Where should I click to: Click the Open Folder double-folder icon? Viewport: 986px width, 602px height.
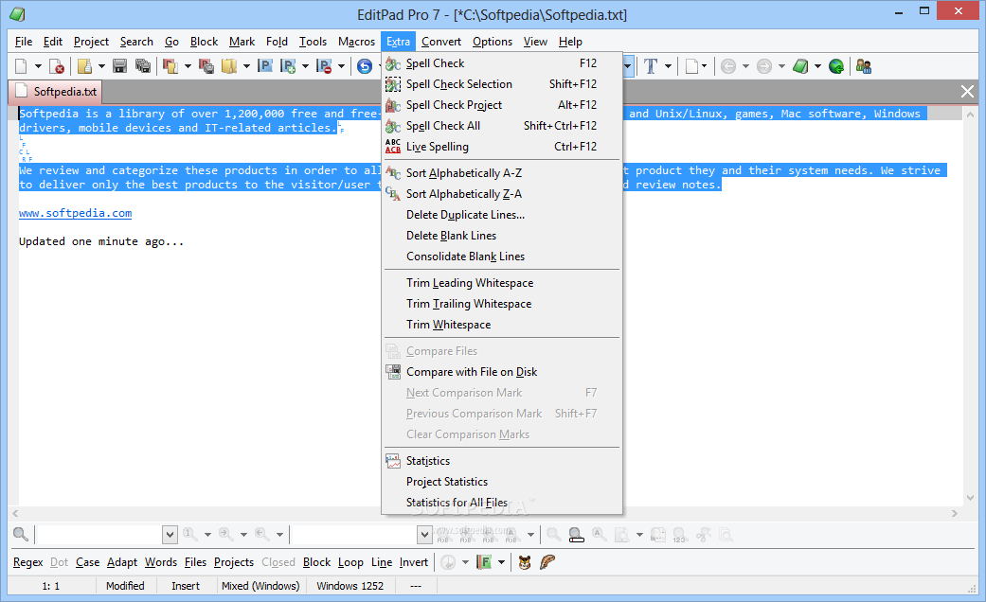click(229, 66)
